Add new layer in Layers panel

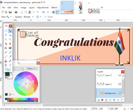98,100
